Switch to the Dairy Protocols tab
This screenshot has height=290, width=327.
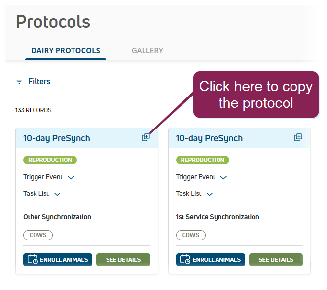click(x=66, y=51)
